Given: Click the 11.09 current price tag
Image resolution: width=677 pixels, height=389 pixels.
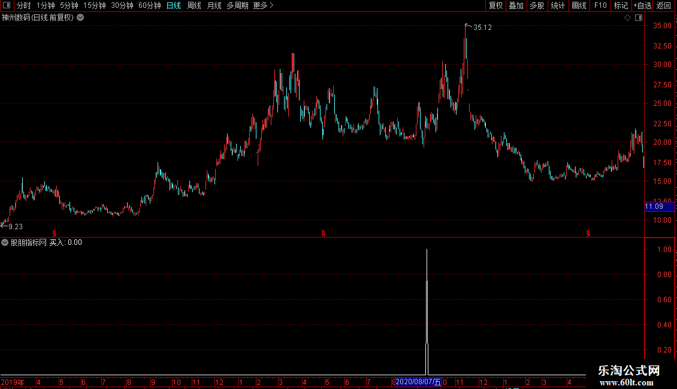Looking at the screenshot, I should (658, 206).
